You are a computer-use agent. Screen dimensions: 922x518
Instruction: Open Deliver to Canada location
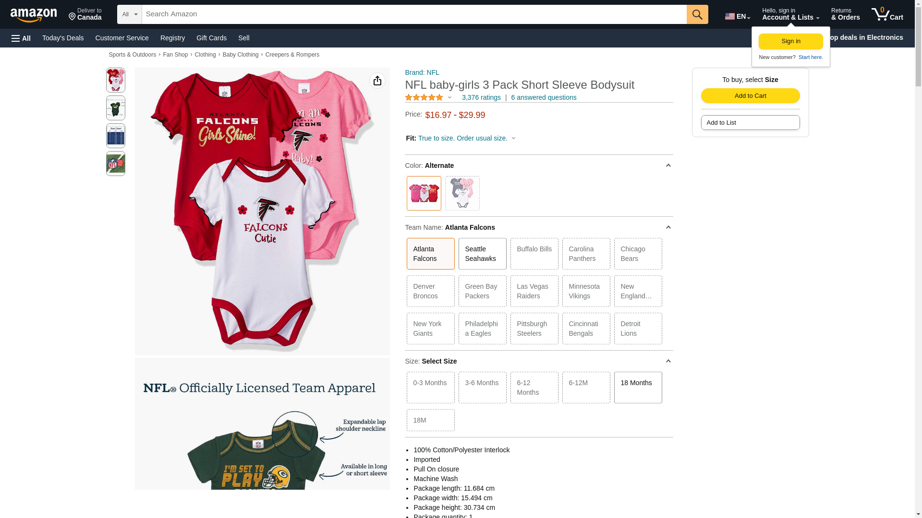click(85, 14)
